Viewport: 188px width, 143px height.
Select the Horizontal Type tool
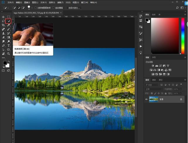pos(9,46)
